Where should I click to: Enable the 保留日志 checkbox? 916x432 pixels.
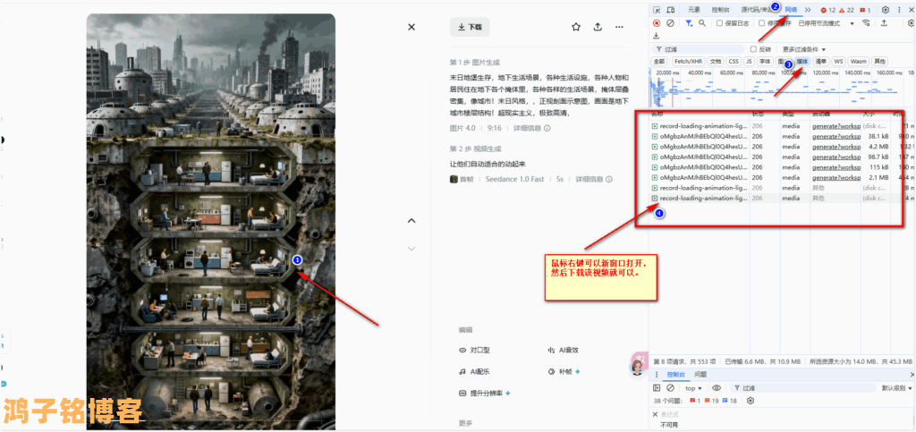tap(720, 23)
